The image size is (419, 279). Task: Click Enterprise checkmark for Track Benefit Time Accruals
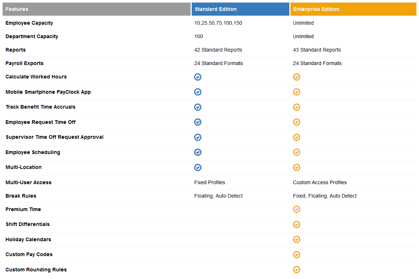[x=297, y=107]
